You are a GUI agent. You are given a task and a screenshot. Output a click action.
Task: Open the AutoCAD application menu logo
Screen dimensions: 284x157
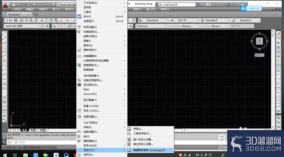(6, 6)
